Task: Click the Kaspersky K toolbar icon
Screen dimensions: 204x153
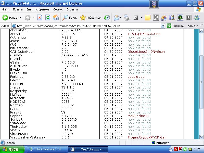Action: (156, 18)
